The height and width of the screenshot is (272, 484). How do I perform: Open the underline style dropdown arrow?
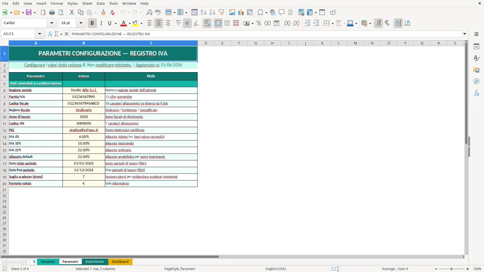(x=115, y=23)
